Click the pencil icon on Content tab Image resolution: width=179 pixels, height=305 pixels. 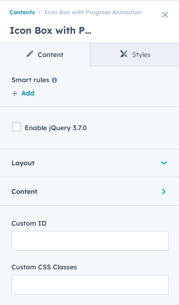(30, 54)
